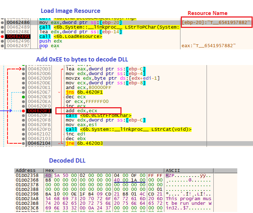
Task: Click the dec ebx instruction
Action: click(76, 139)
